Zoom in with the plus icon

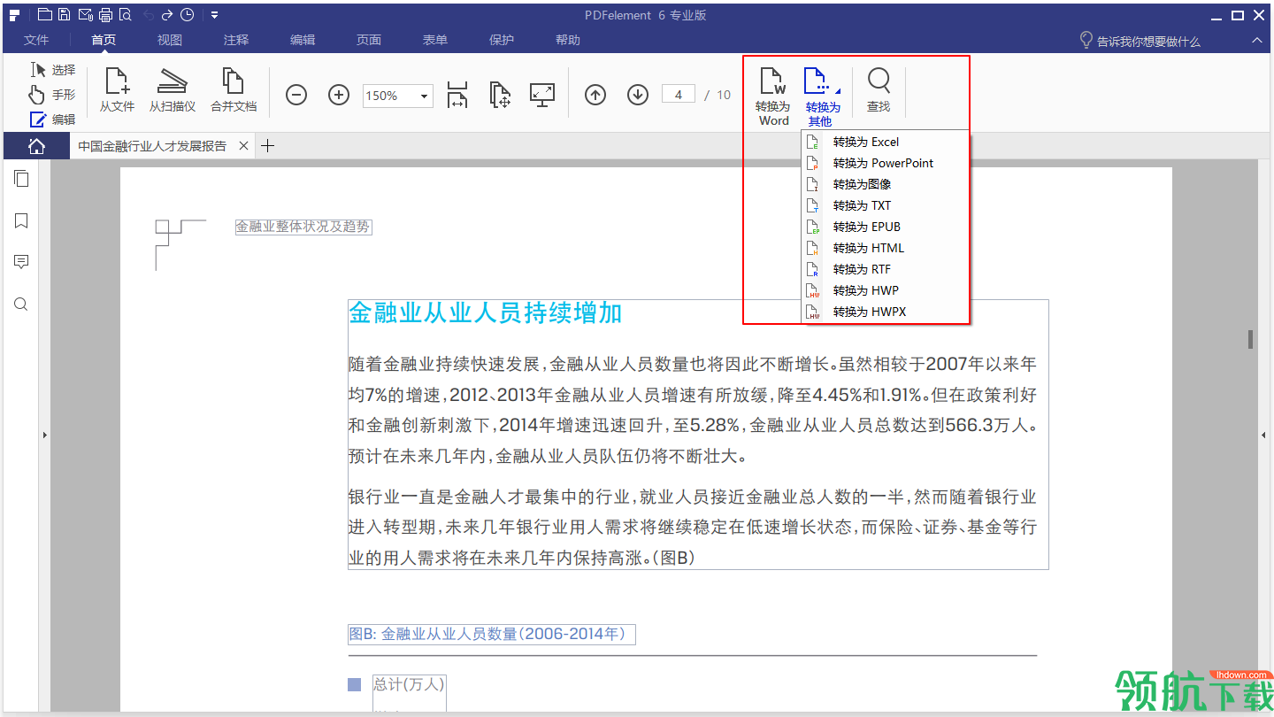[x=339, y=95]
